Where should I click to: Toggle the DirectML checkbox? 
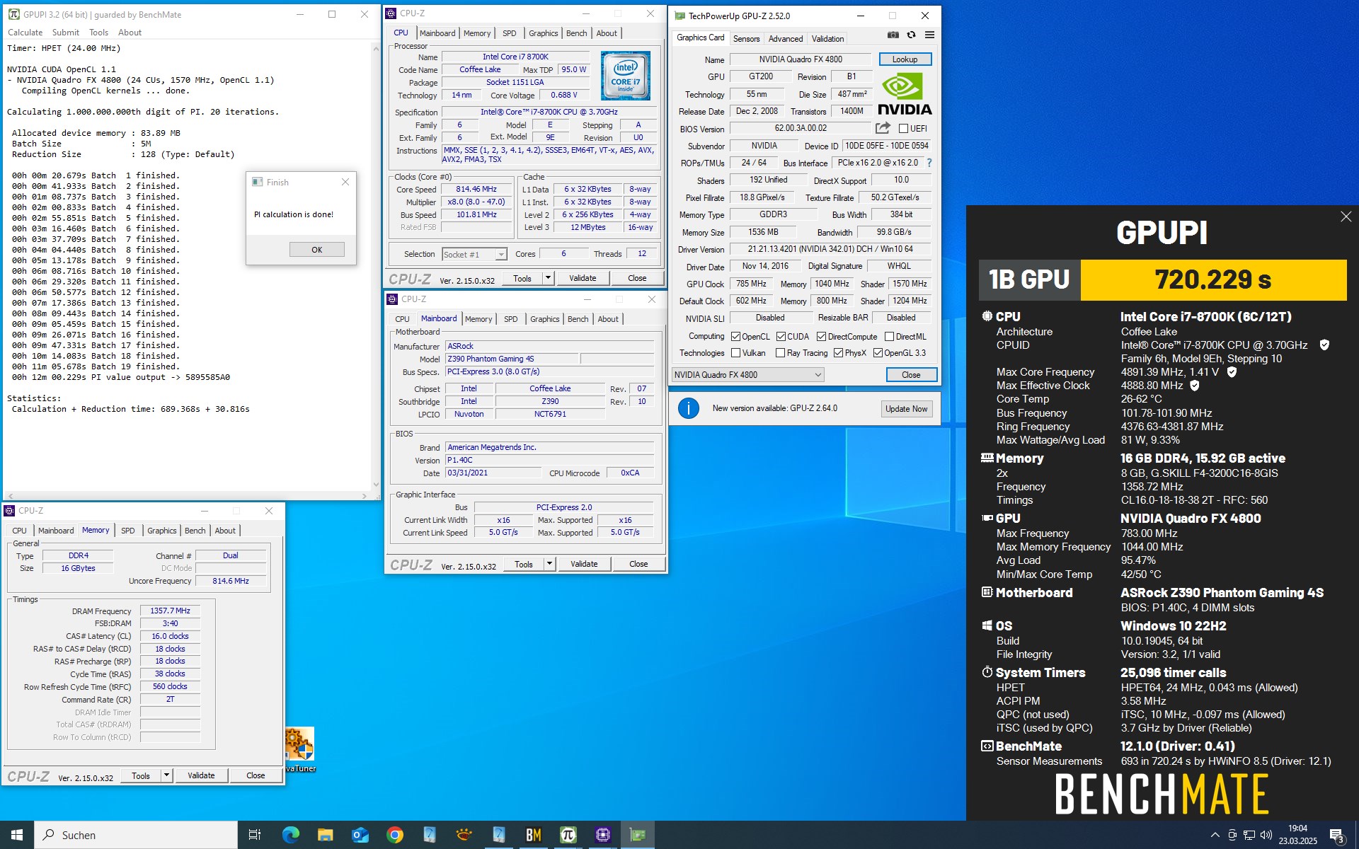[x=889, y=337]
